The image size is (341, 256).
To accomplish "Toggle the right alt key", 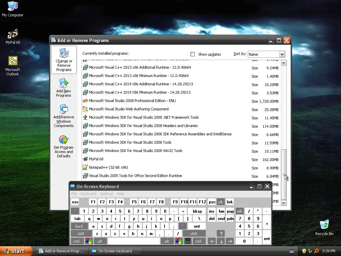I will [167, 241].
